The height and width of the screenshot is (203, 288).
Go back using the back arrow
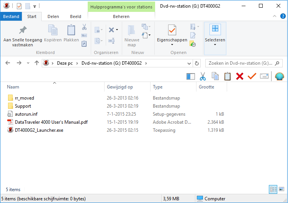[x=8, y=63]
